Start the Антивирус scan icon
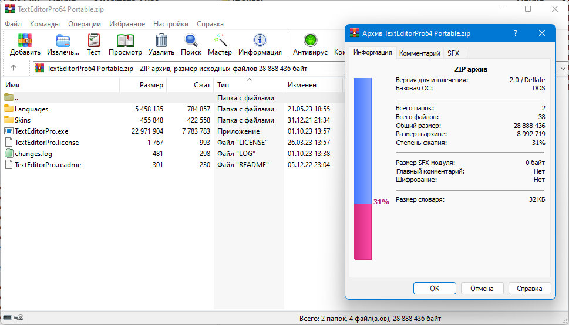This screenshot has width=569, height=325. [x=310, y=40]
